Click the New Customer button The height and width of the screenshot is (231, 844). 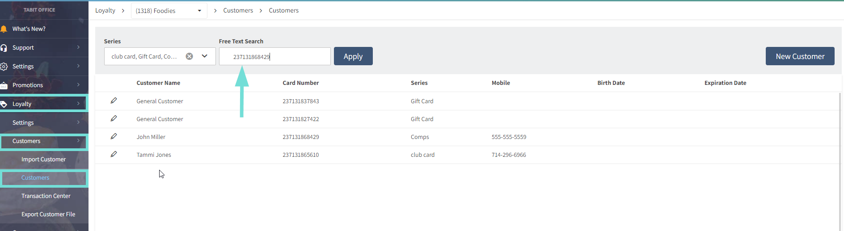click(x=800, y=56)
